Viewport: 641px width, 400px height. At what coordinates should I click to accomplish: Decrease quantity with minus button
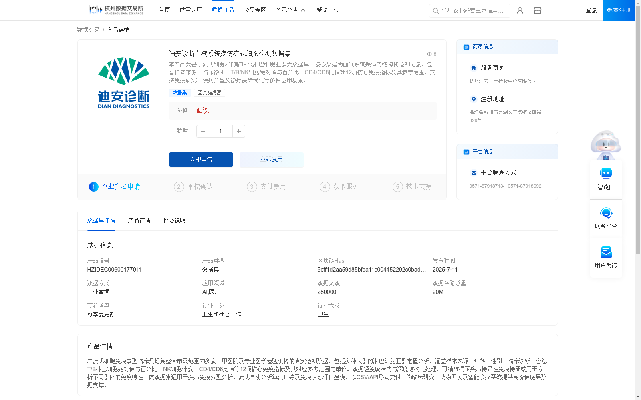click(x=203, y=131)
